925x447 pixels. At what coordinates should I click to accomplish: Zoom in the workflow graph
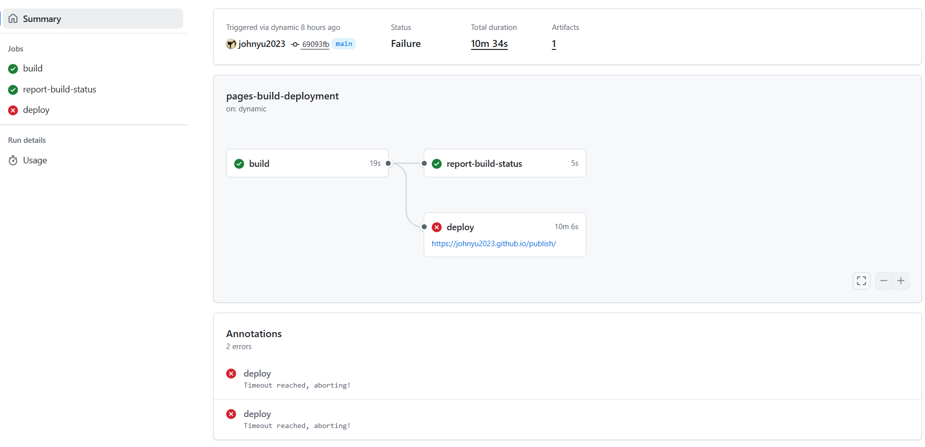coord(901,281)
